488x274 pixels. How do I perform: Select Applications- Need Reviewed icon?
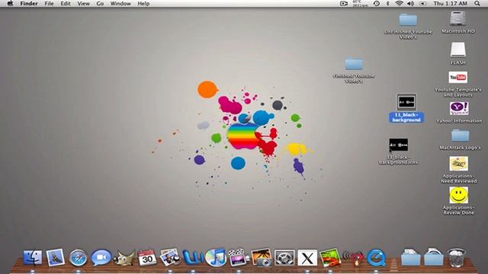click(459, 164)
